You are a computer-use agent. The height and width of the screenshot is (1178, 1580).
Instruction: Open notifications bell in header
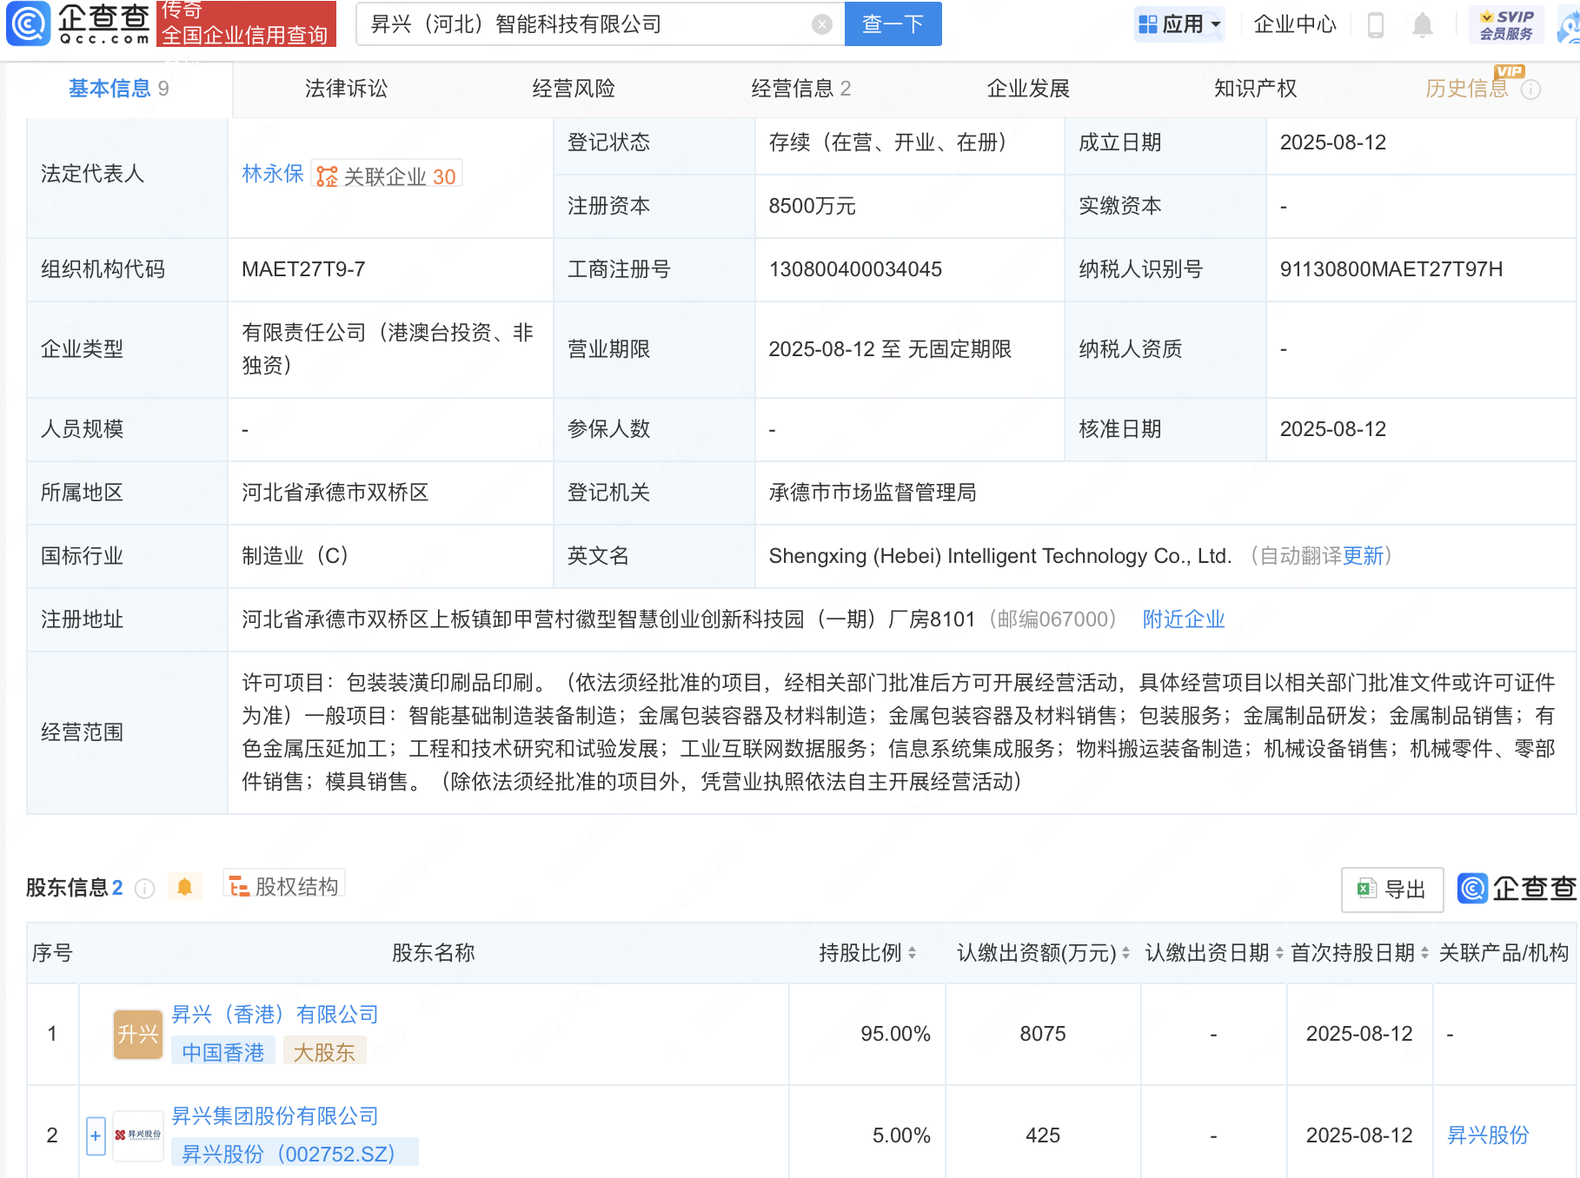click(x=1422, y=24)
